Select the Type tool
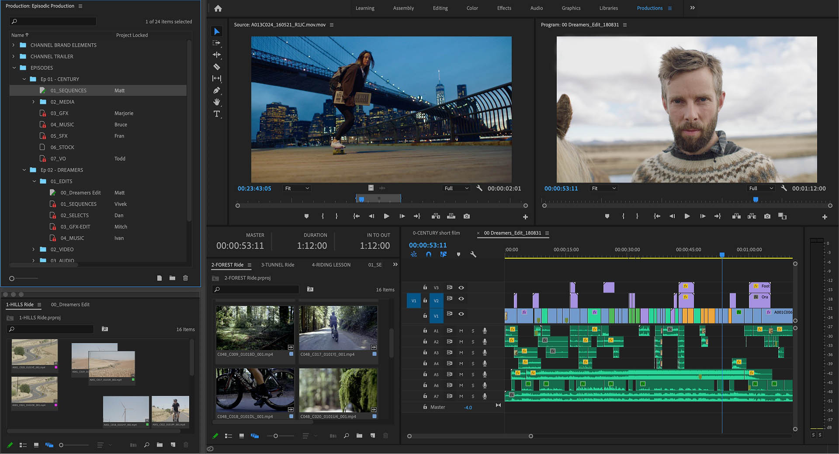 click(x=217, y=113)
